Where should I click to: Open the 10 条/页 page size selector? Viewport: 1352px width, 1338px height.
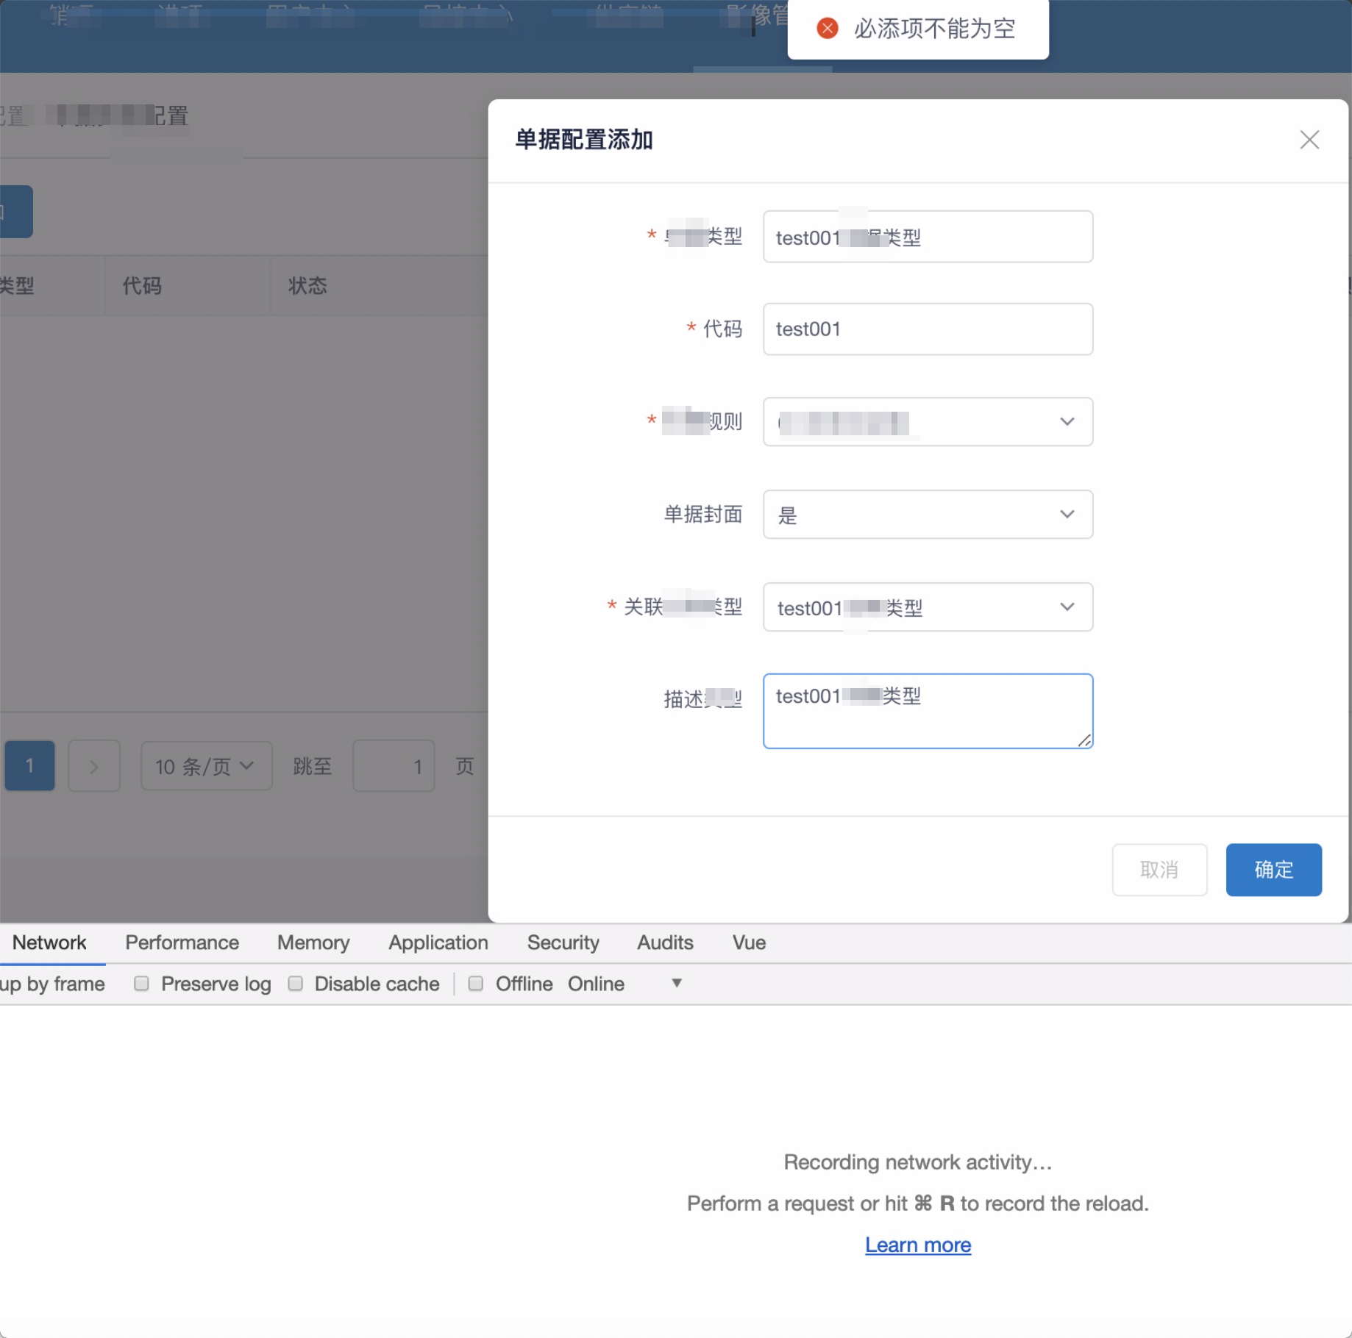click(x=206, y=766)
